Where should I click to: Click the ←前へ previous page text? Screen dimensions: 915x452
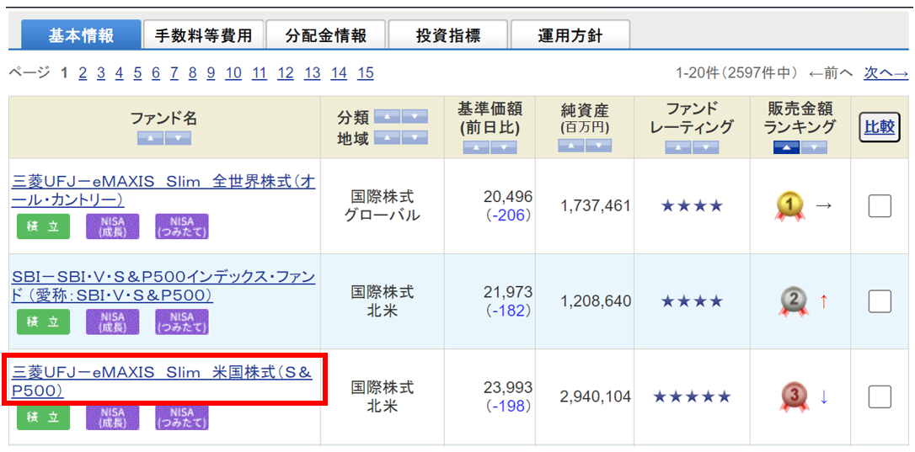(831, 73)
